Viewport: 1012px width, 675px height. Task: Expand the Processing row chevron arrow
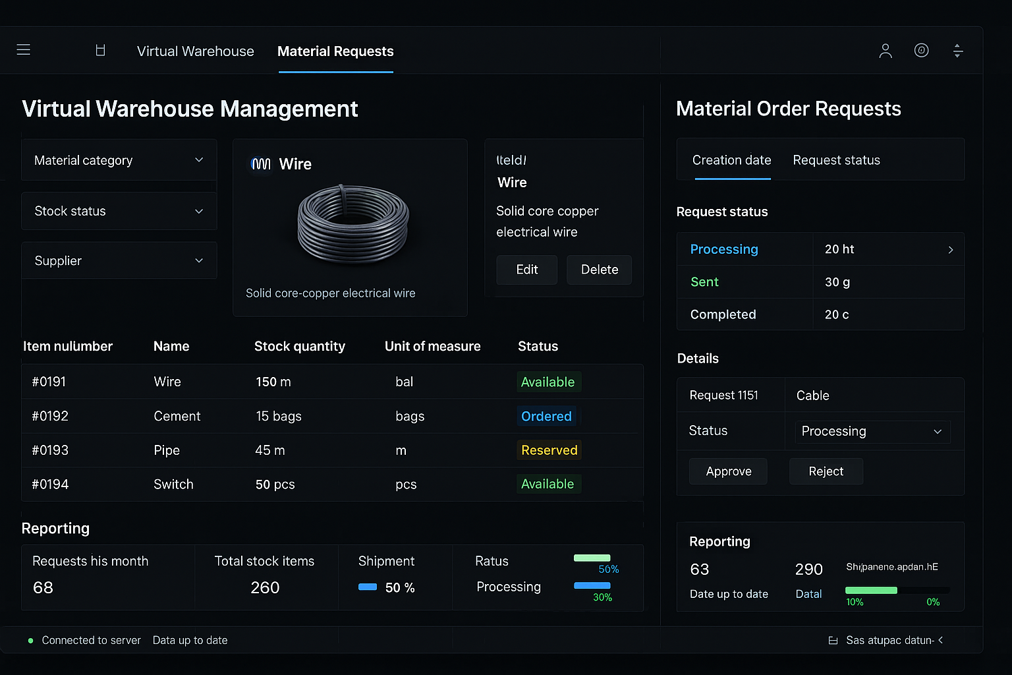(950, 250)
